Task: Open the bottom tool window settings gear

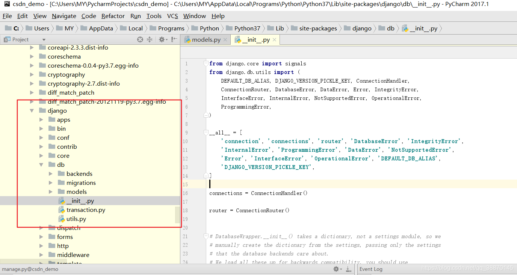Action: point(337,269)
